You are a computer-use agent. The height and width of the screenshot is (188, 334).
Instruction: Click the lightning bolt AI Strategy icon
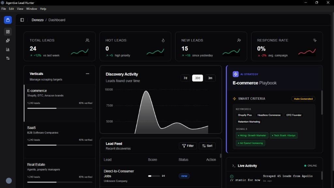235,74
